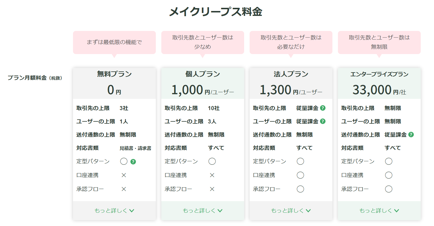Expand もっと詳しく under 法人プラン

(x=291, y=211)
